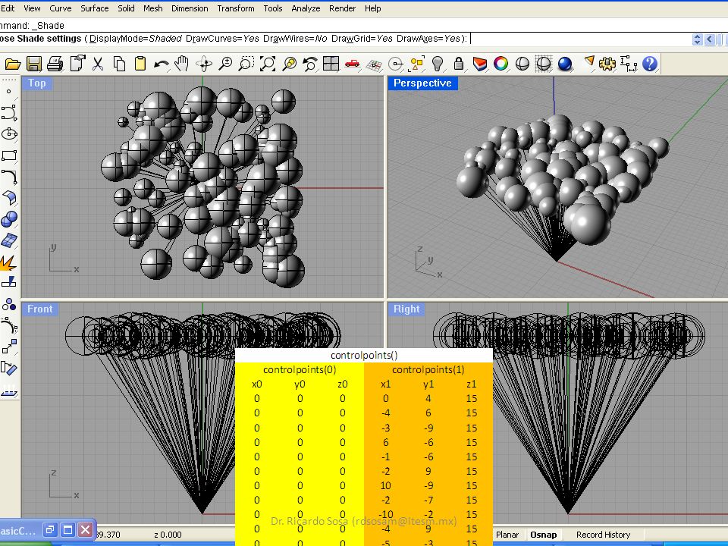Image resolution: width=728 pixels, height=546 pixels.
Task: Click the Hide objects lightbulb icon
Action: pos(438,64)
